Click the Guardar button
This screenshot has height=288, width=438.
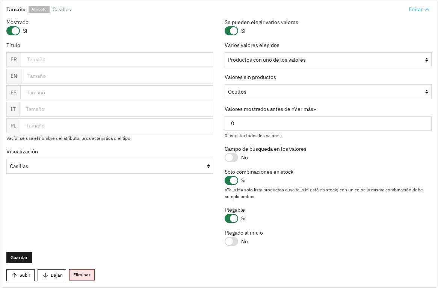(x=19, y=258)
